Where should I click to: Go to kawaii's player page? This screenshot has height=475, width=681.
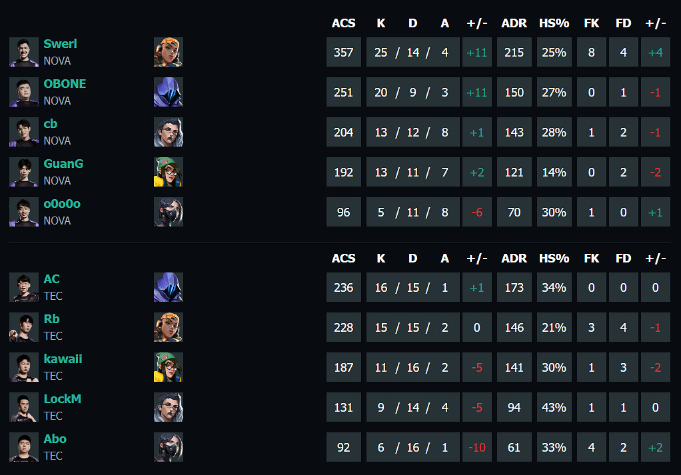click(x=63, y=359)
